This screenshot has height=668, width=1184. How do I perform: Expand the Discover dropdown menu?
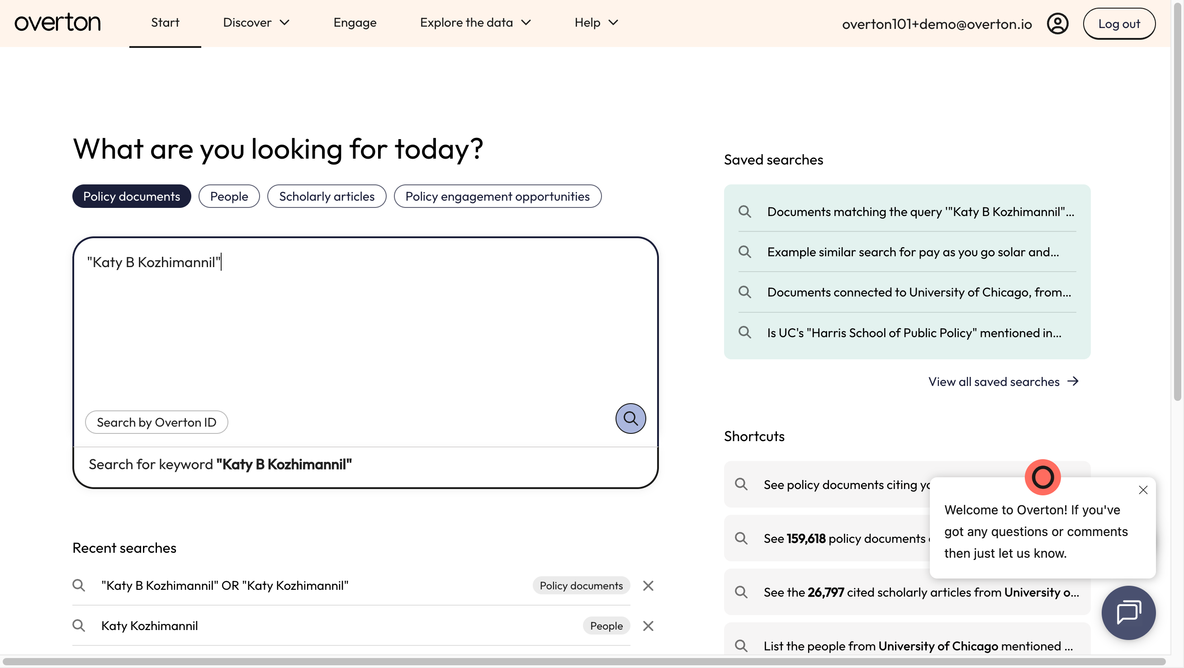pyautogui.click(x=256, y=23)
